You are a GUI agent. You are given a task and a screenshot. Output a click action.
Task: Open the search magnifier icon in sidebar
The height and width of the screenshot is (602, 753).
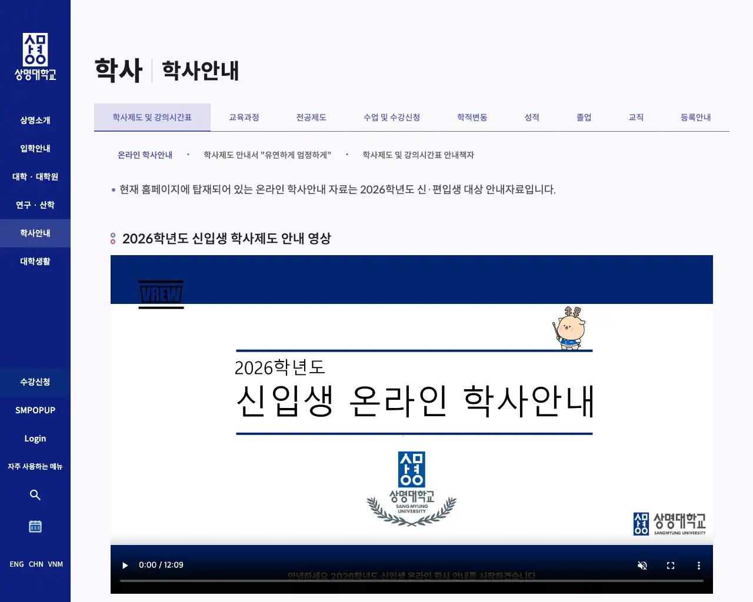35,495
